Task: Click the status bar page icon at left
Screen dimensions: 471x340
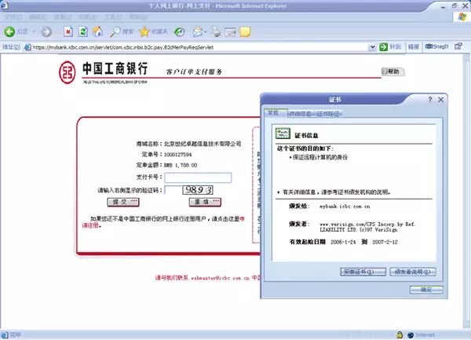Action: (5, 335)
